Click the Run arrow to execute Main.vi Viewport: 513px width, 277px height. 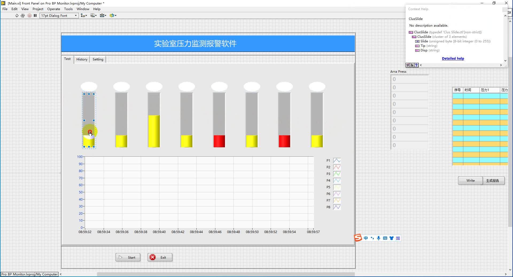17,15
